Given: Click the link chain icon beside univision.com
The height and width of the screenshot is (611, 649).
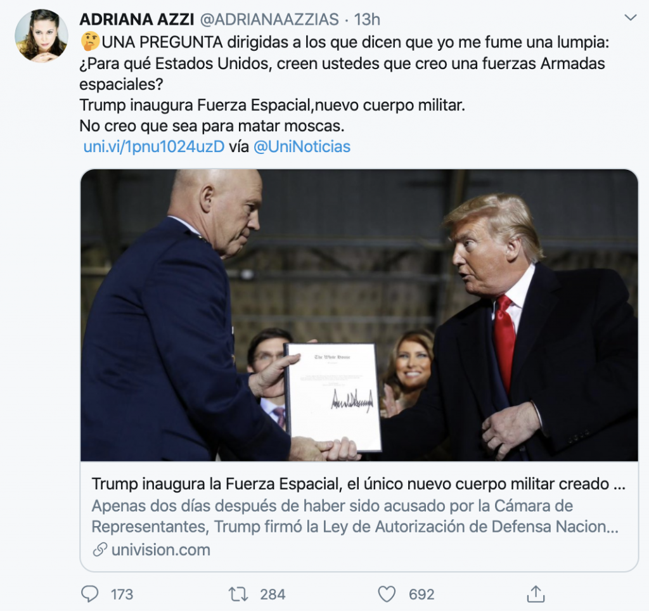Looking at the screenshot, I should pos(100,550).
